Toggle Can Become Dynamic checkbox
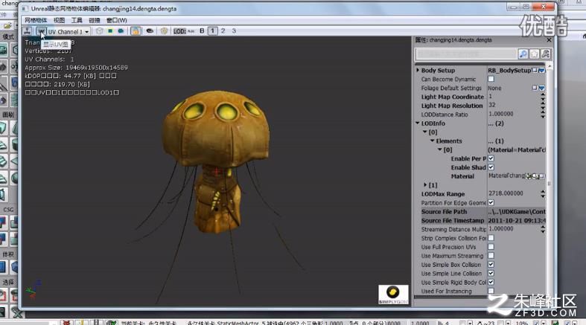The width and height of the screenshot is (586, 325). click(x=491, y=79)
